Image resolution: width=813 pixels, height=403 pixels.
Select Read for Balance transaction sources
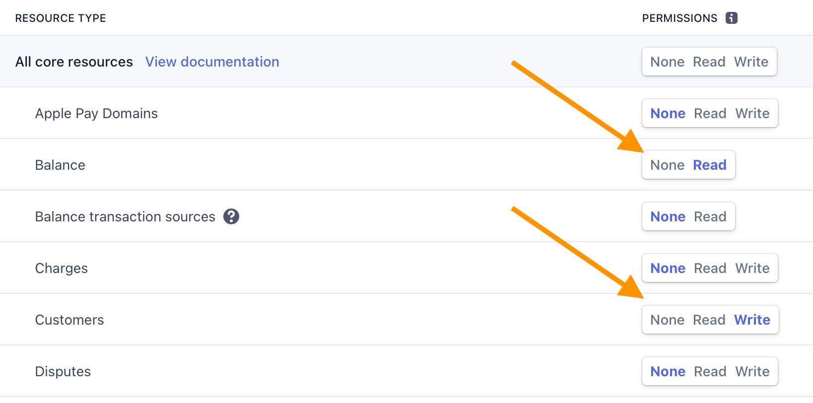coord(710,217)
